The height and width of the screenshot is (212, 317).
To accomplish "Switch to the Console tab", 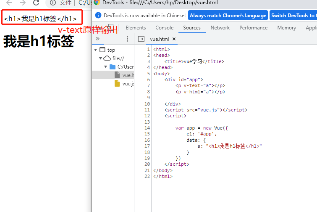I will coord(164,28).
